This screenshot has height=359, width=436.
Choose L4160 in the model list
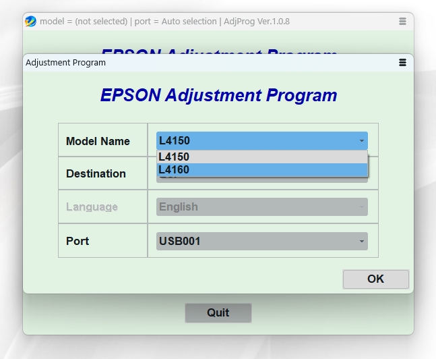[262, 170]
